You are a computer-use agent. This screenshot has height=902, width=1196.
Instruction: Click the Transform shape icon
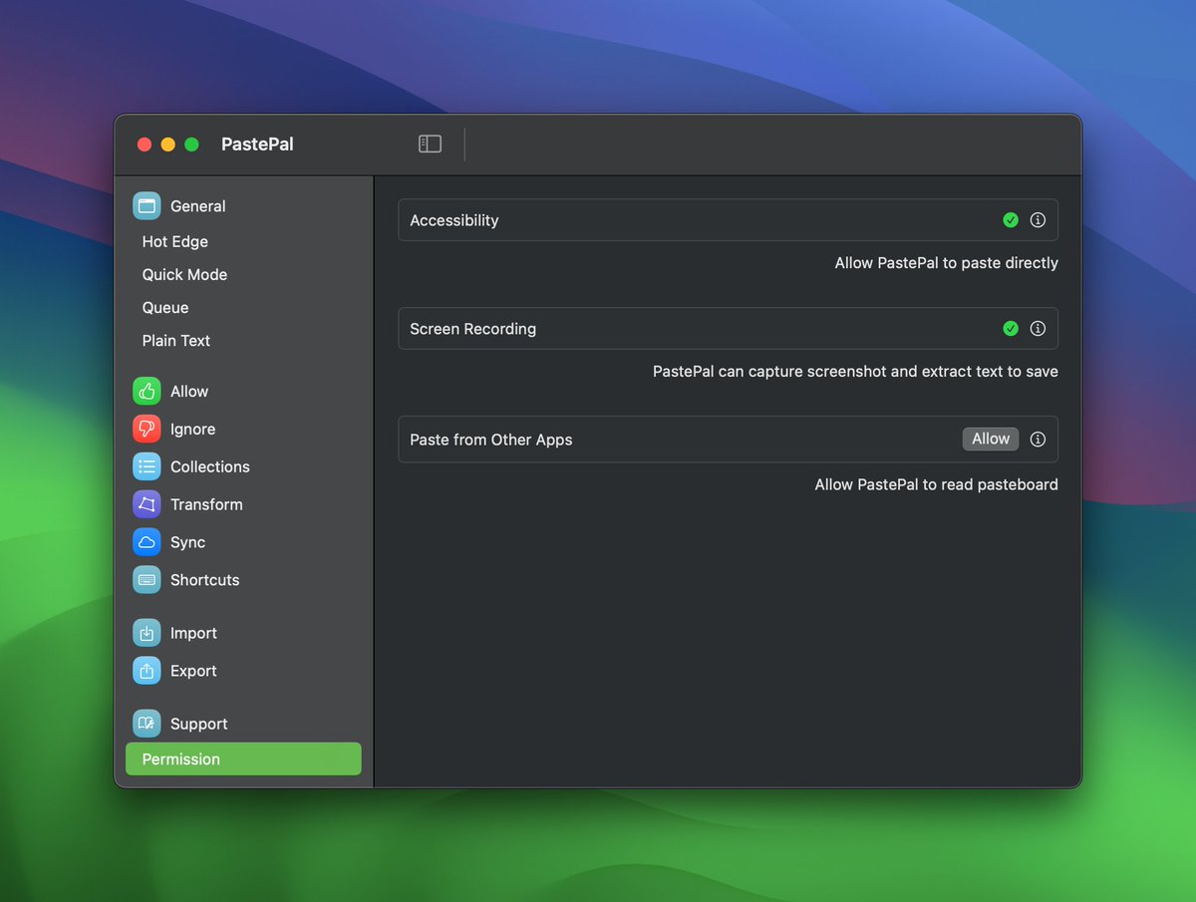[147, 504]
